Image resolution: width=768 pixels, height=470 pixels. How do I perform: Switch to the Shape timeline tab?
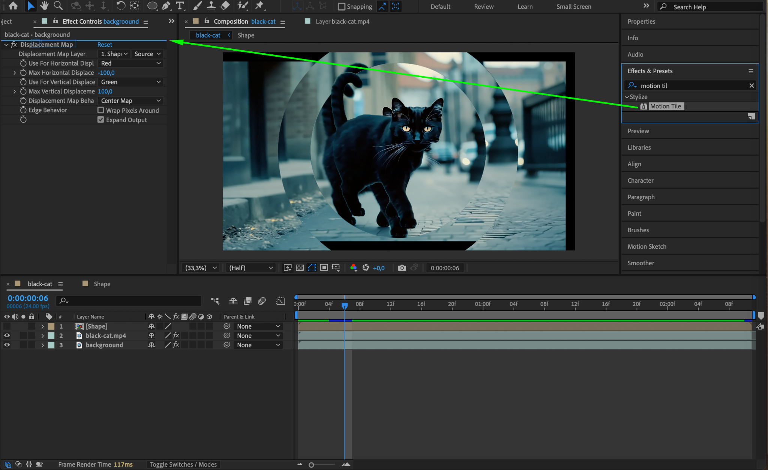pyautogui.click(x=102, y=284)
